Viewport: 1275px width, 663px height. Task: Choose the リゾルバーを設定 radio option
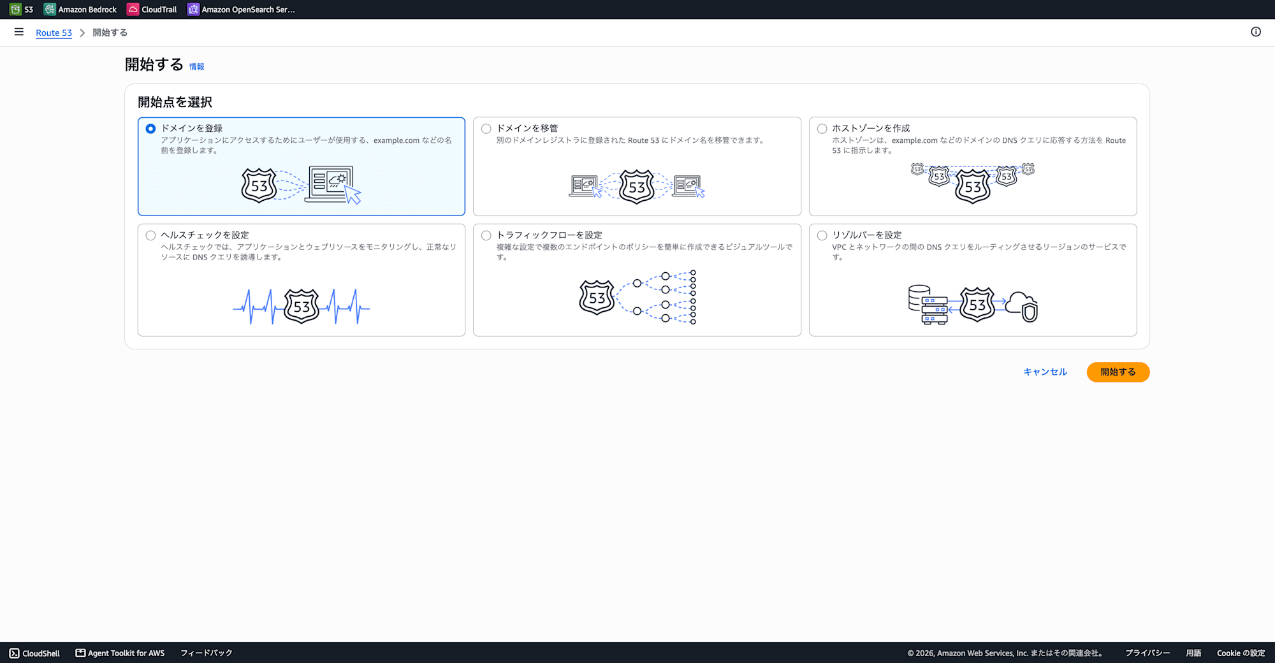pyautogui.click(x=822, y=235)
